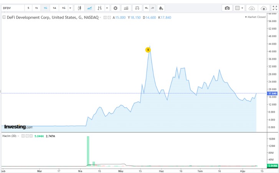279x173 pixels.
Task: Open Hacim indicator format settings
Action: tap(27, 136)
